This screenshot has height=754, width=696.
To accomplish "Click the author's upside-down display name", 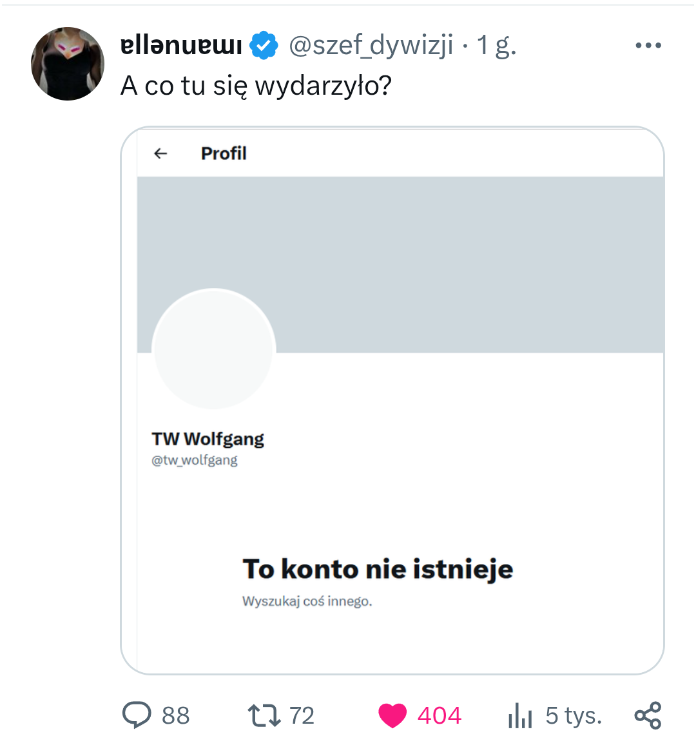I will coord(181,46).
